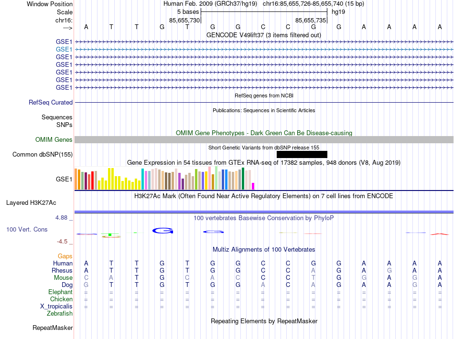Click the blue Layered H3K27Ac signal bar
The height and width of the screenshot is (339, 454).
(x=264, y=212)
